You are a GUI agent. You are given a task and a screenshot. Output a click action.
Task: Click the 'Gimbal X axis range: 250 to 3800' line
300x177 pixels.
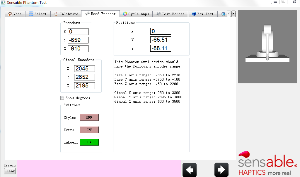click(147, 93)
